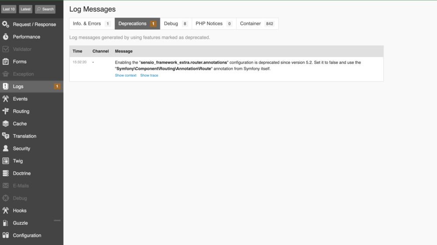Open the Performance panel

click(x=31, y=37)
